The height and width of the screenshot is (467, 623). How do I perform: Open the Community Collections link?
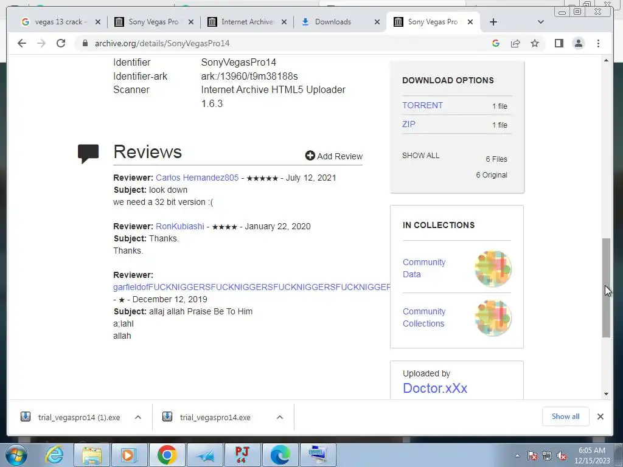[424, 317]
